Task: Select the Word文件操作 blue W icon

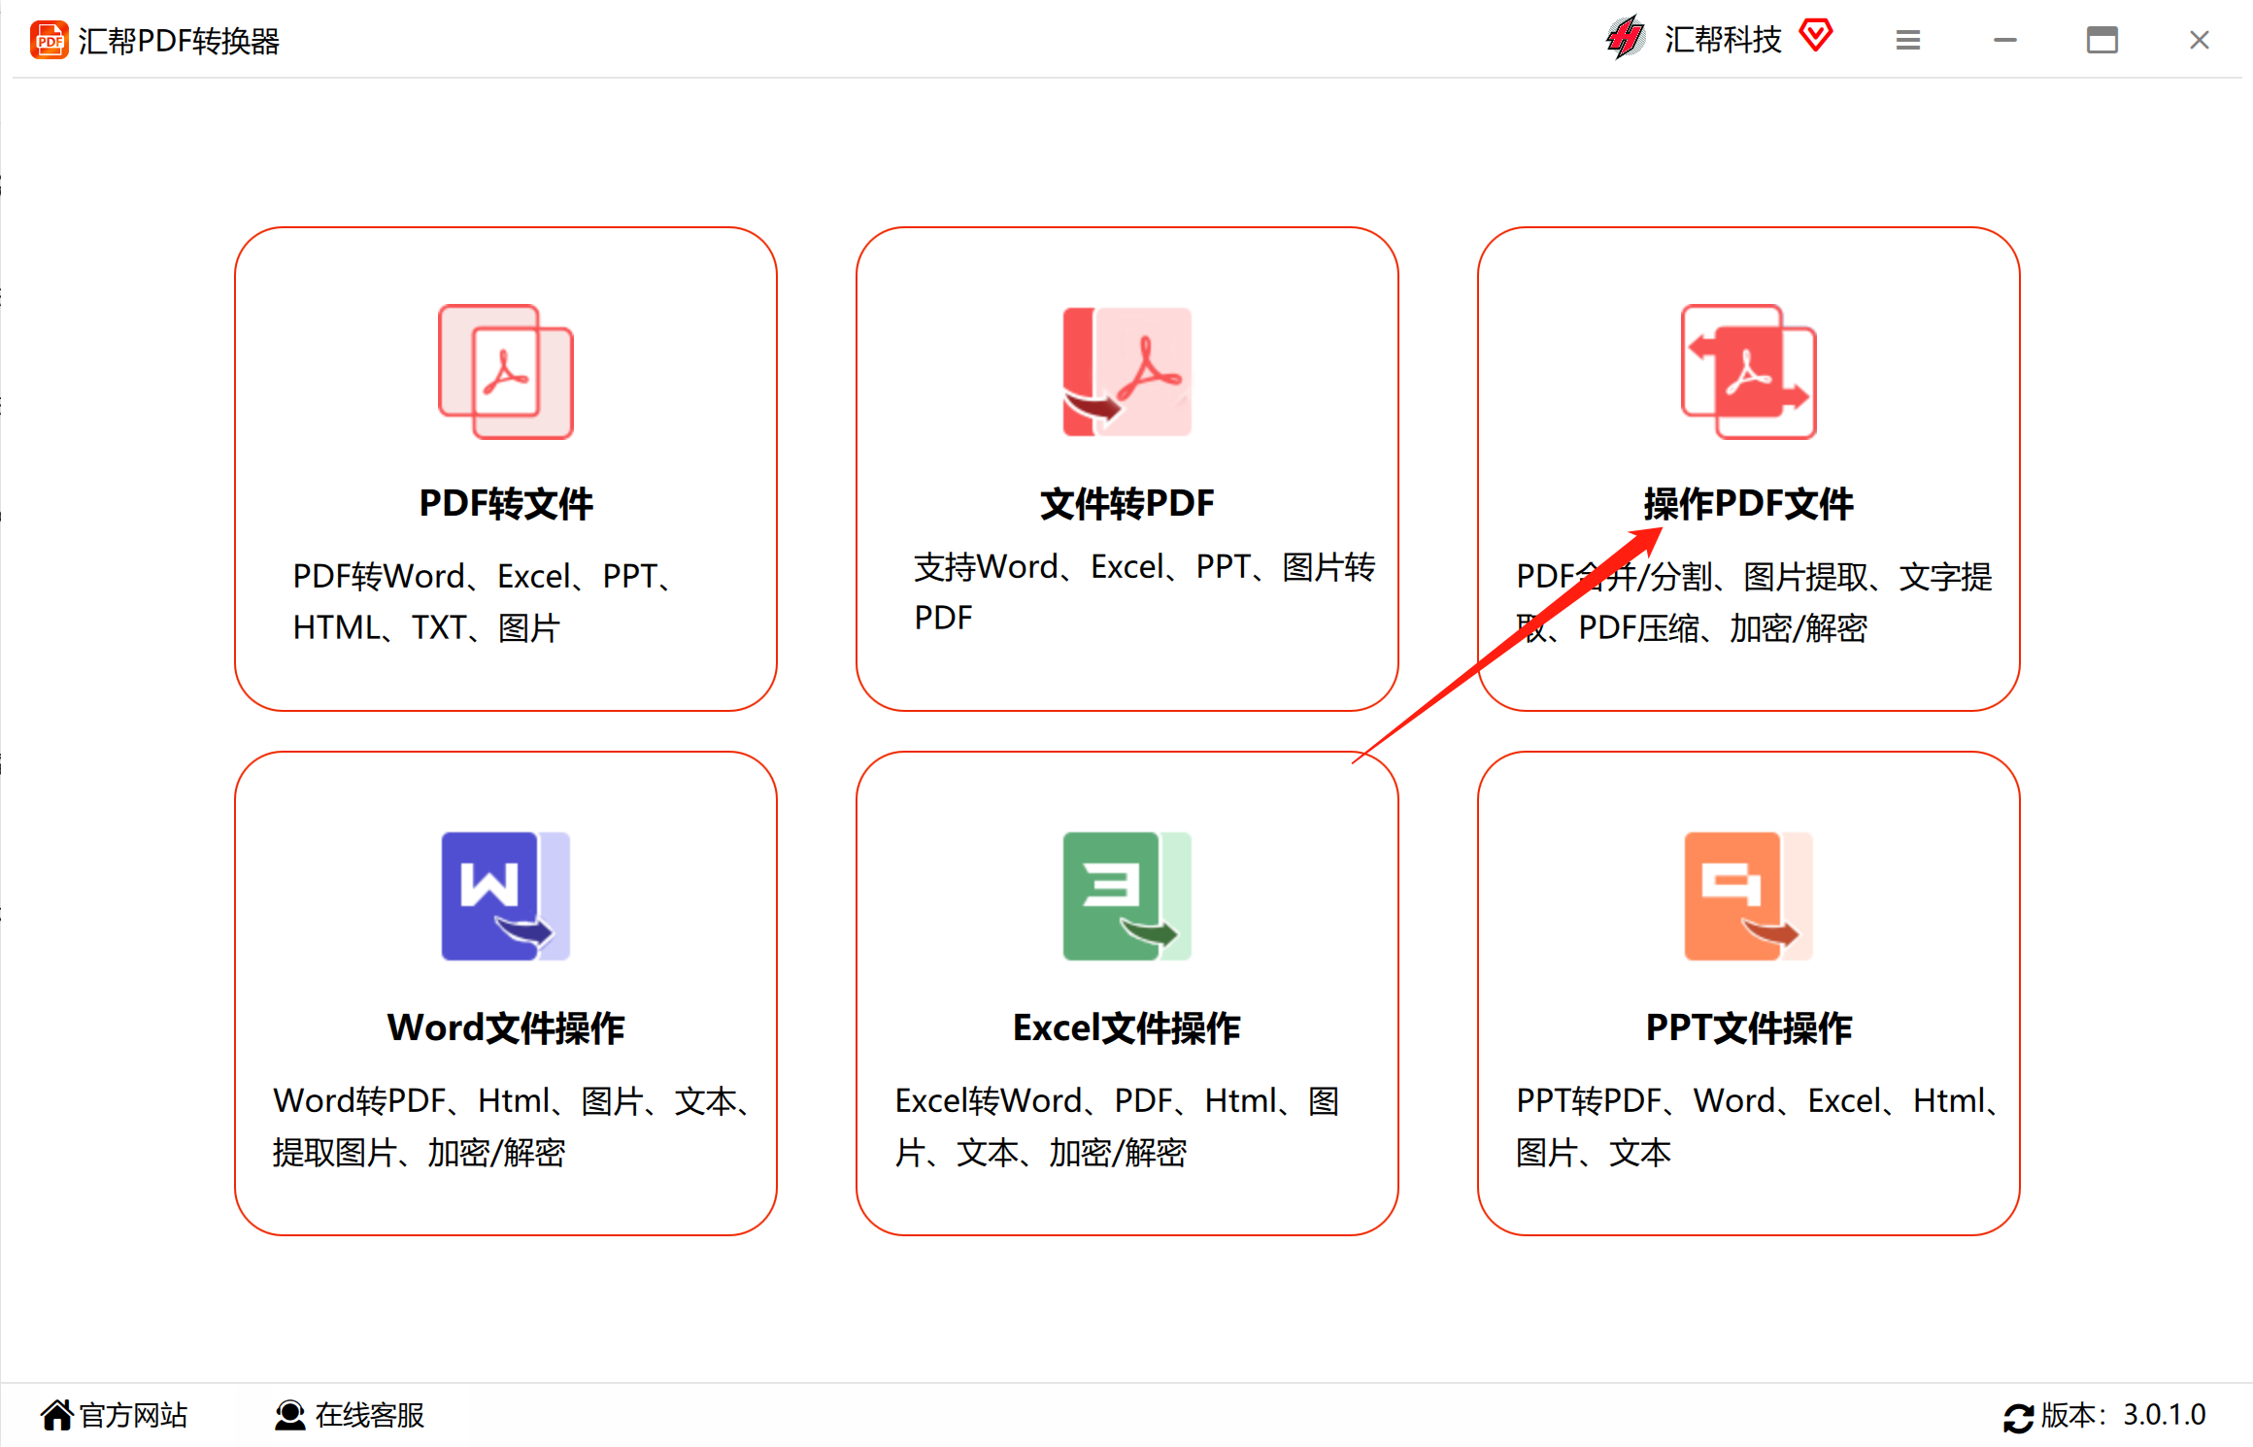Action: point(505,895)
